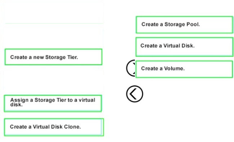Click the text 'Create a Volume.'
The height and width of the screenshot is (142, 234).
[x=163, y=68]
